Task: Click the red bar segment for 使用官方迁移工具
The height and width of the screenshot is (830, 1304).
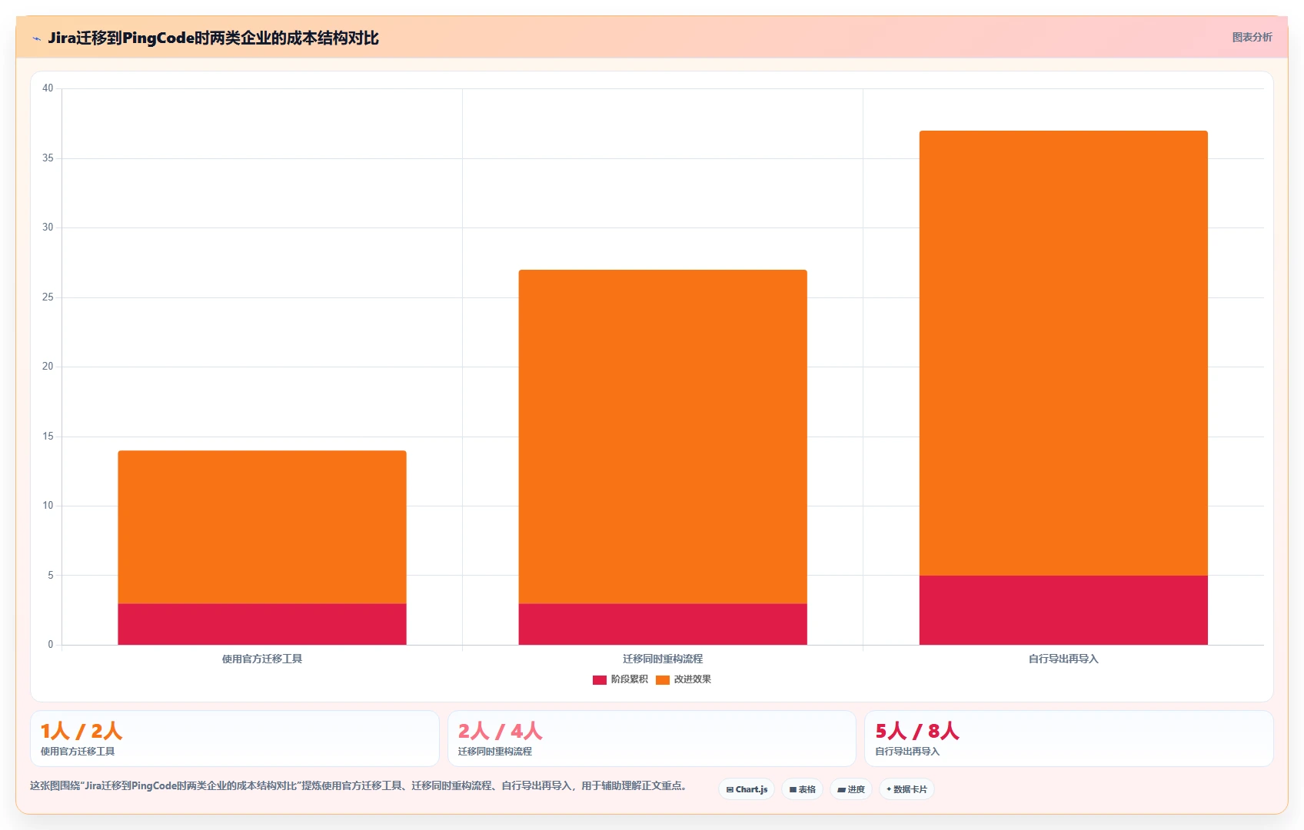Action: 262,624
